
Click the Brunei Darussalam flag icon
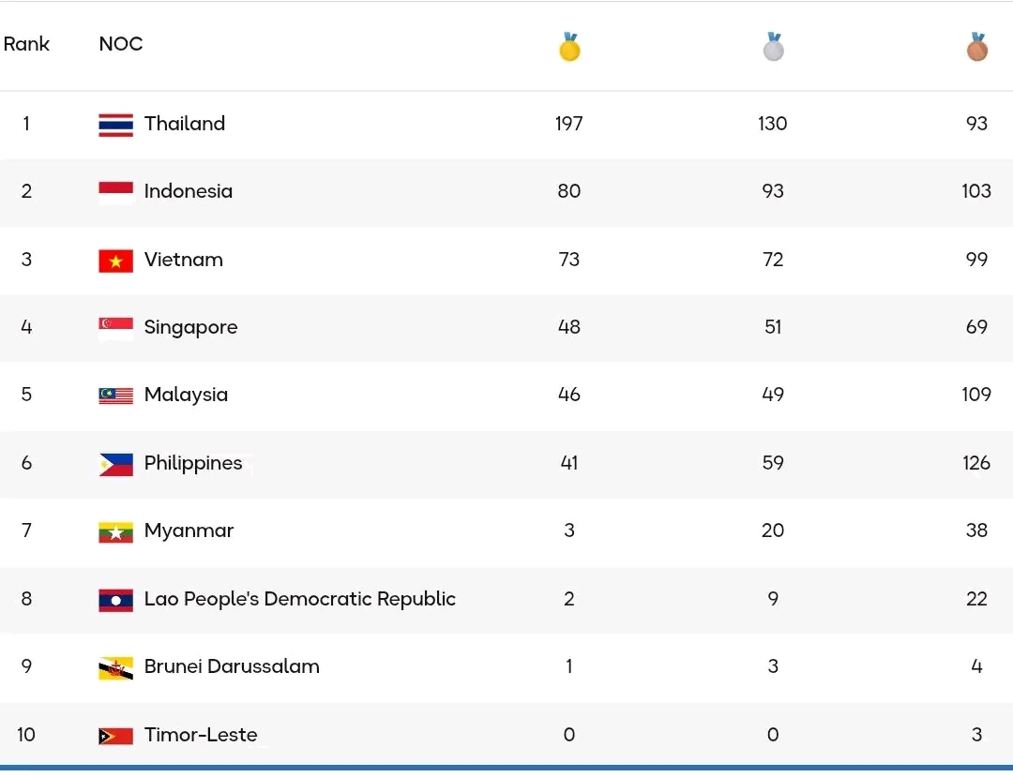pos(115,667)
